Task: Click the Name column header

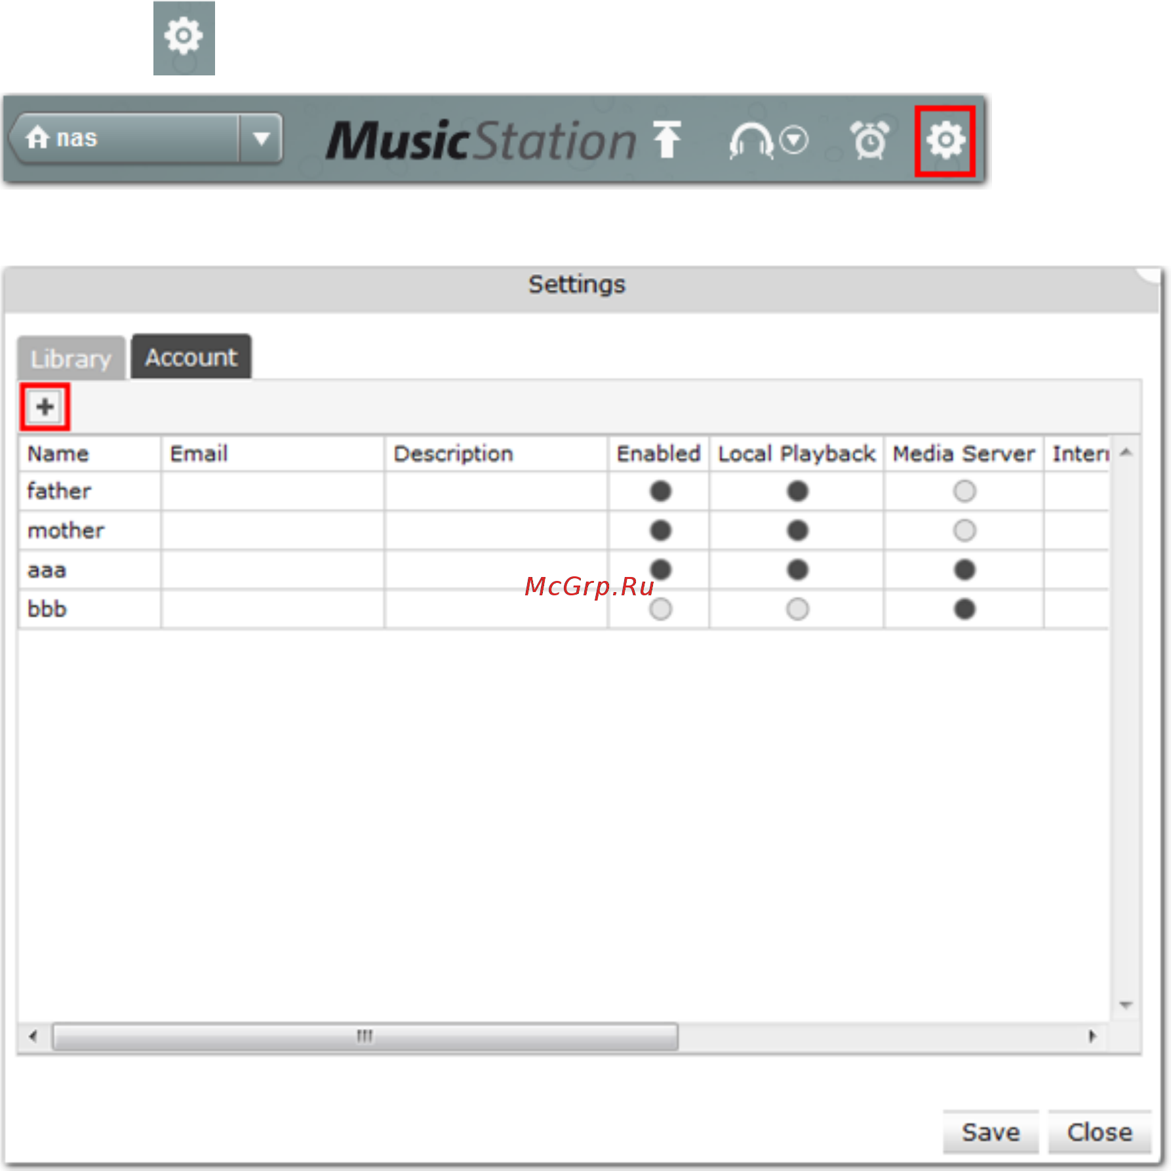Action: 90,454
